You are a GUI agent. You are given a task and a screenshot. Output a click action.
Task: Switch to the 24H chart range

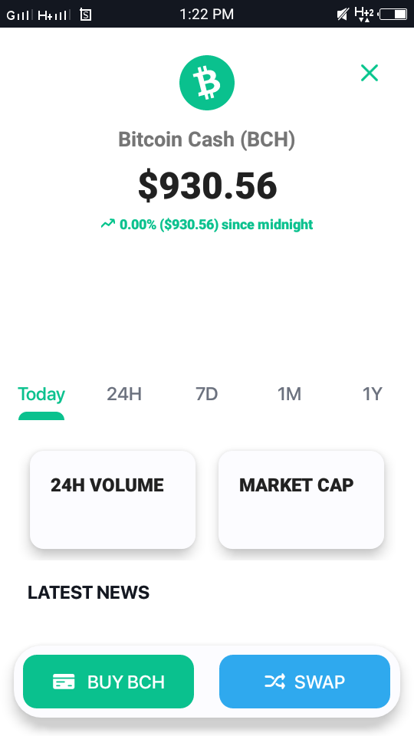(x=124, y=394)
